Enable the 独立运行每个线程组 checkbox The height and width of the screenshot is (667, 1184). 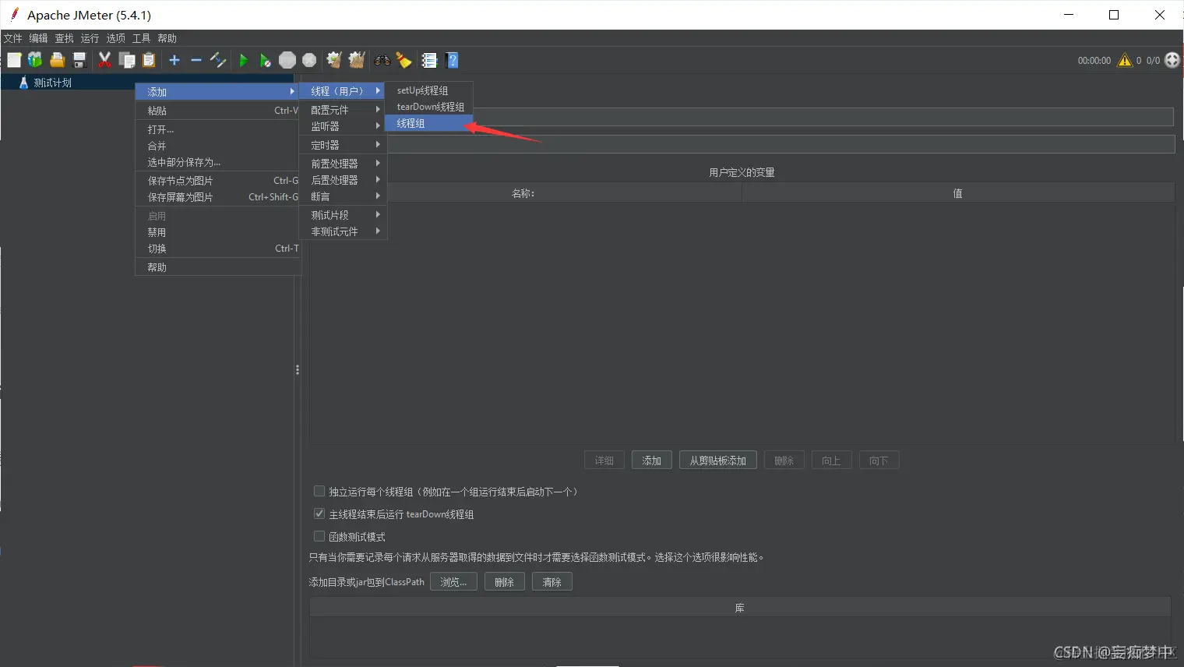(319, 491)
